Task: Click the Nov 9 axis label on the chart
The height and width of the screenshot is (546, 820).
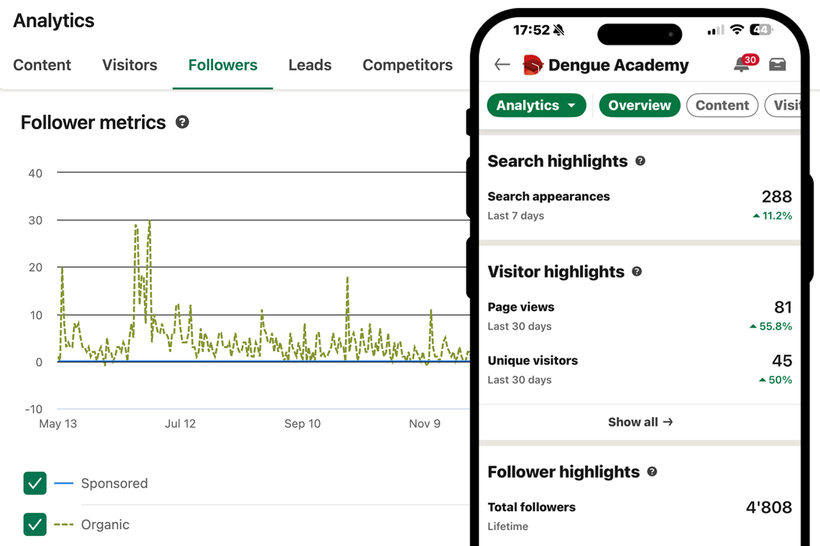Action: 425,423
